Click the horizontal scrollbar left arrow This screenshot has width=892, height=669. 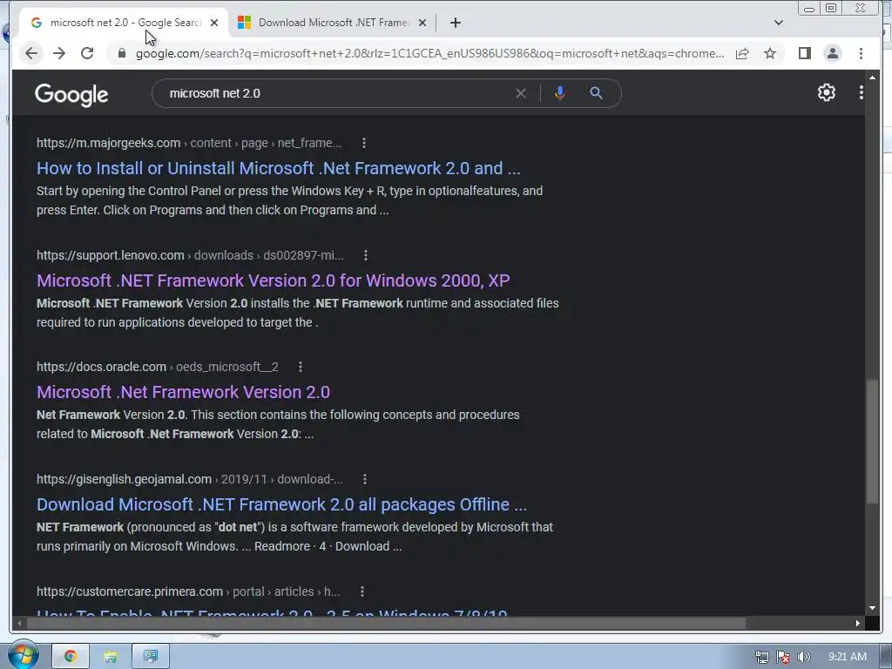pos(19,624)
